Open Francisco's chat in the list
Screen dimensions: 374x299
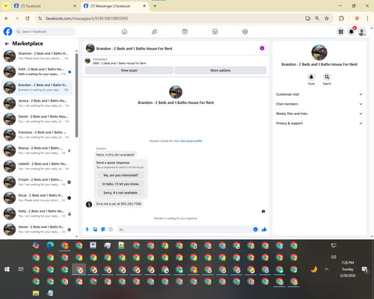coord(37,135)
